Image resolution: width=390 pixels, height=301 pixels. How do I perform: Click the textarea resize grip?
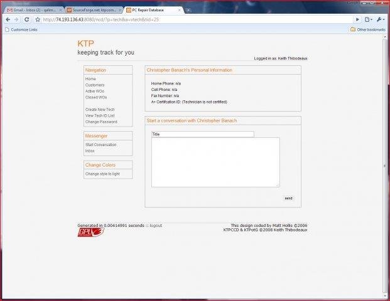point(278,185)
